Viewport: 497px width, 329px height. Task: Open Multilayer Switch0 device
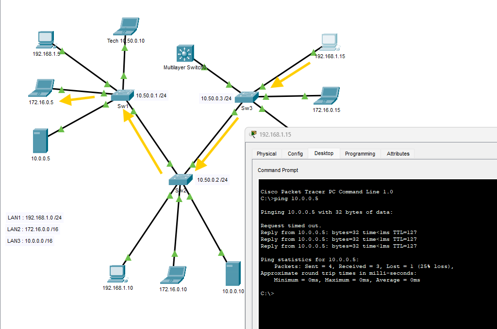(x=184, y=54)
